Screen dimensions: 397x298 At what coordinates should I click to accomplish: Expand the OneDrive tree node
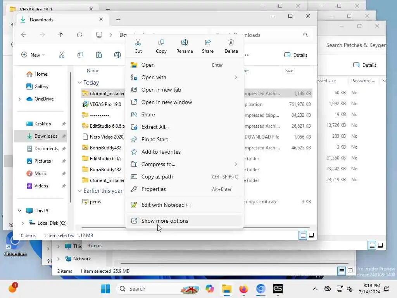click(x=19, y=99)
